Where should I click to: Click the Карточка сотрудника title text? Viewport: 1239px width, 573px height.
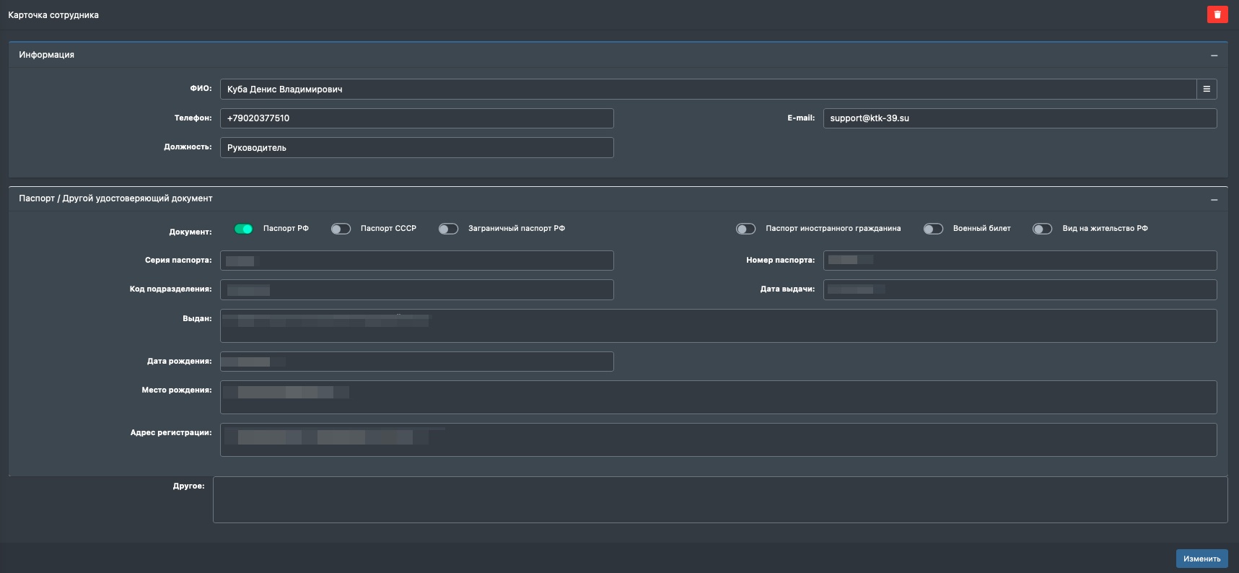coord(53,15)
